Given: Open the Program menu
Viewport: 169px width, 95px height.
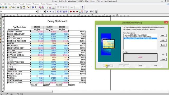Looking at the screenshot, I should click(x=36, y=4).
